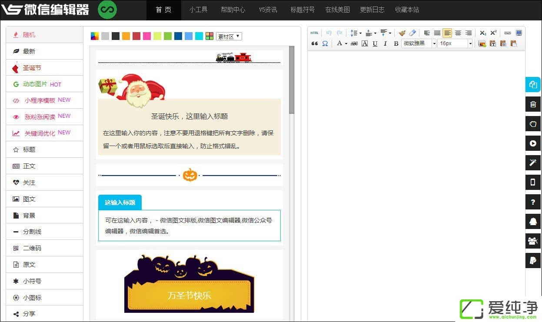
Task: Insert the 万圣节快乐 pumpkin banner template
Action: [190, 284]
